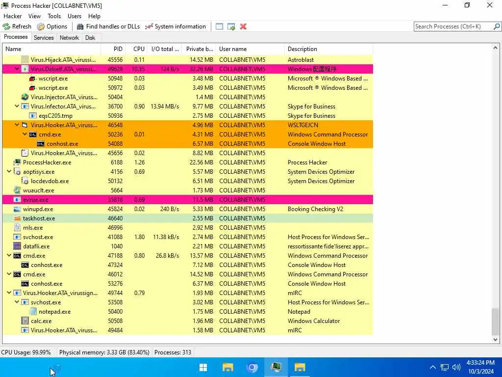Open Find handles or DLLs
The width and height of the screenshot is (502, 377).
(x=108, y=27)
